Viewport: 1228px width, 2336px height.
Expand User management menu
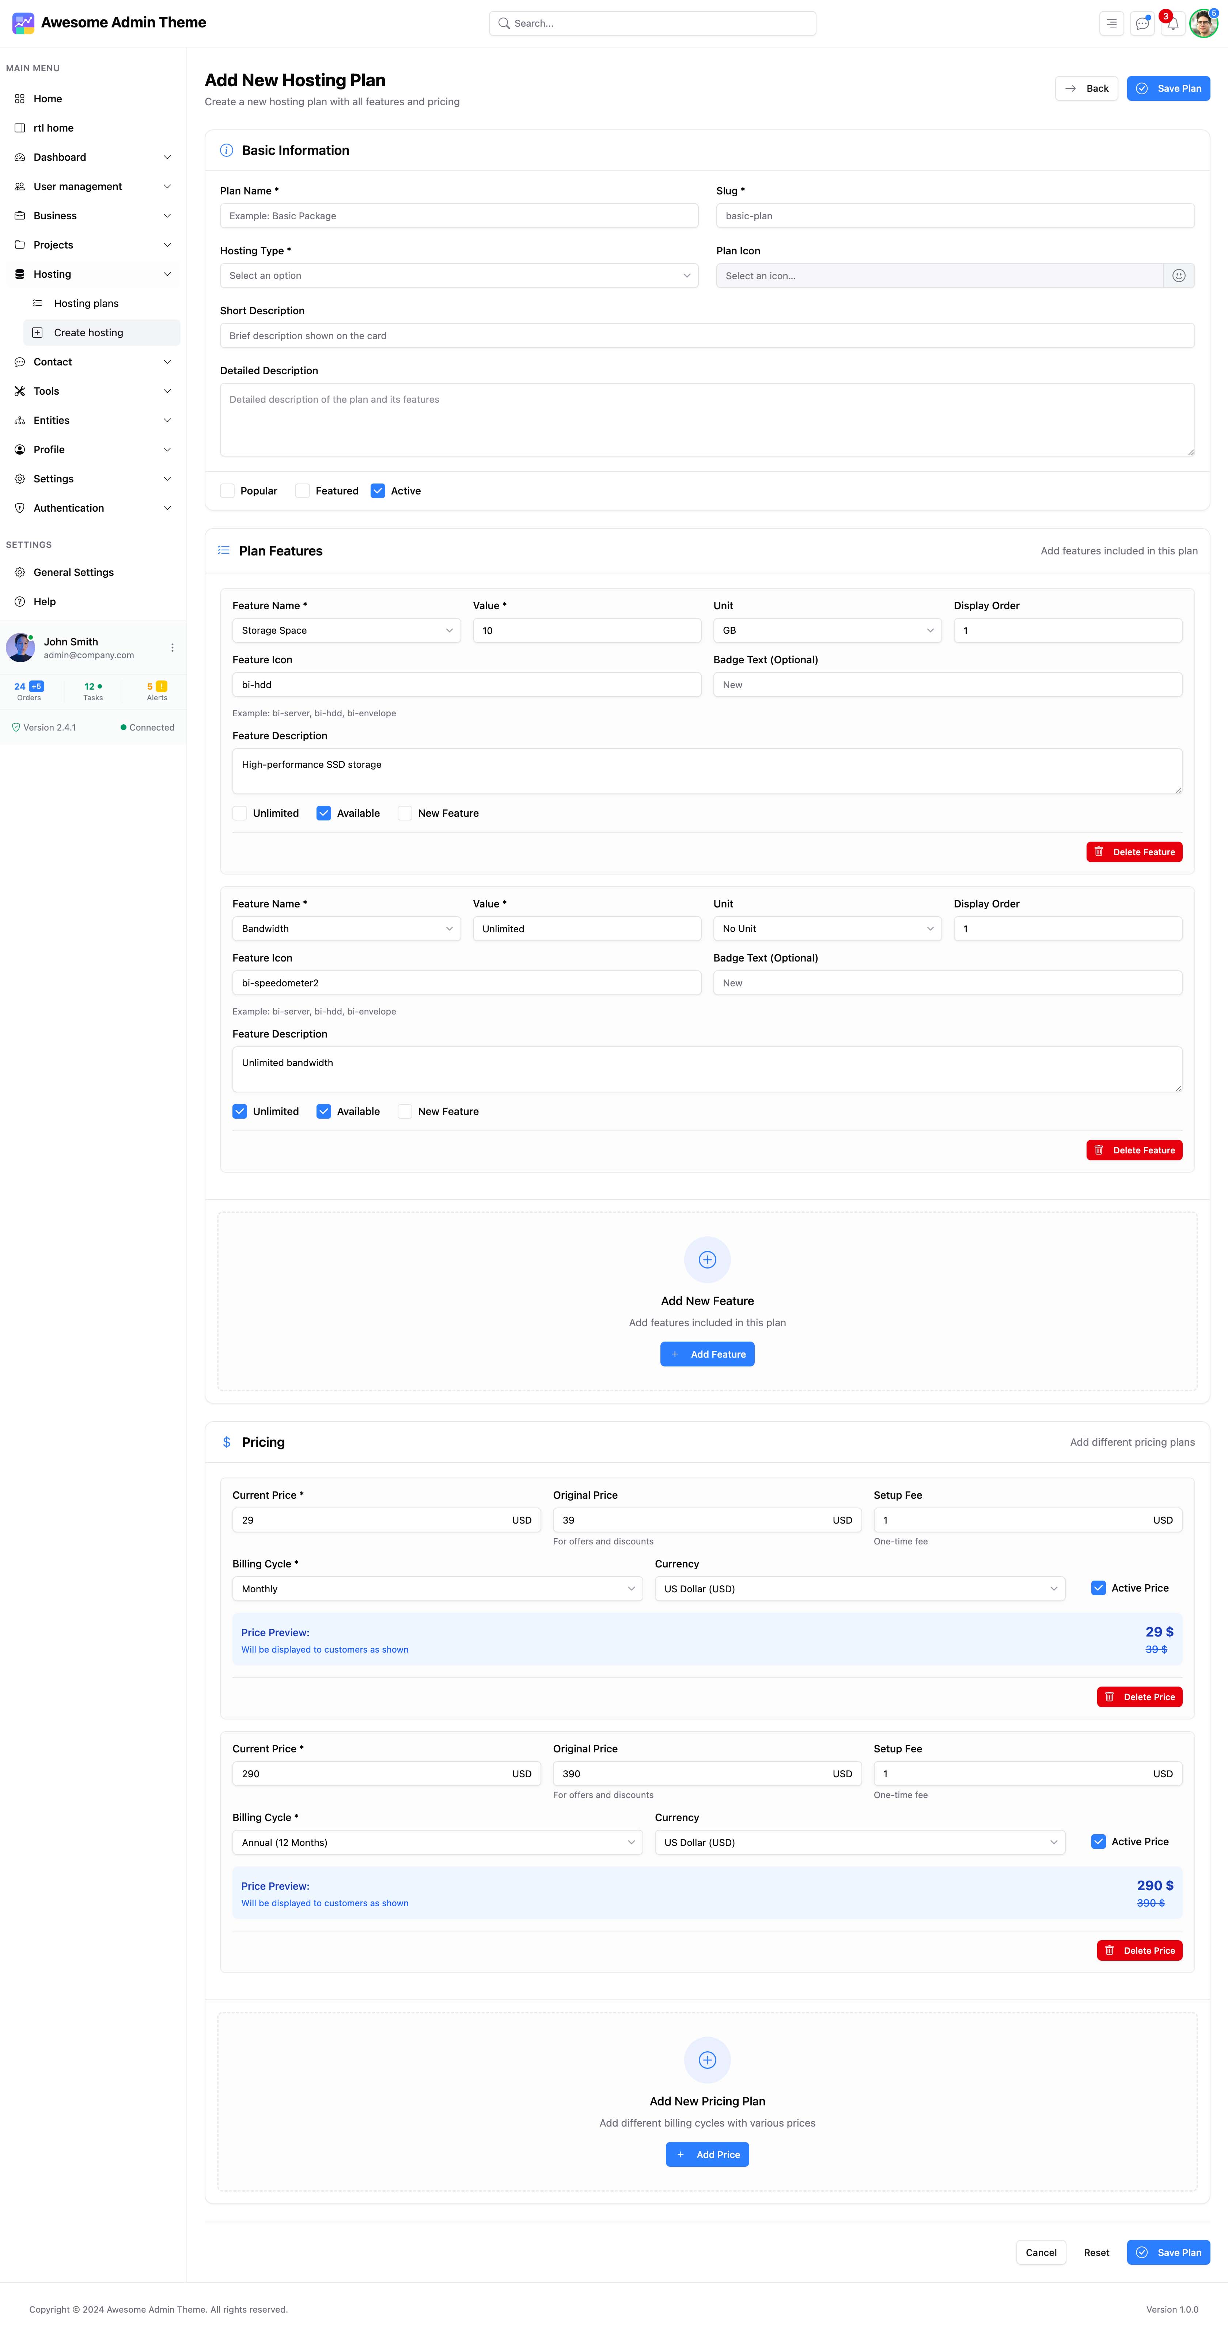point(94,187)
